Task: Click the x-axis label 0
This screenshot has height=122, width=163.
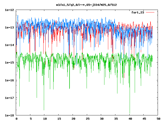Action: pos(17,119)
